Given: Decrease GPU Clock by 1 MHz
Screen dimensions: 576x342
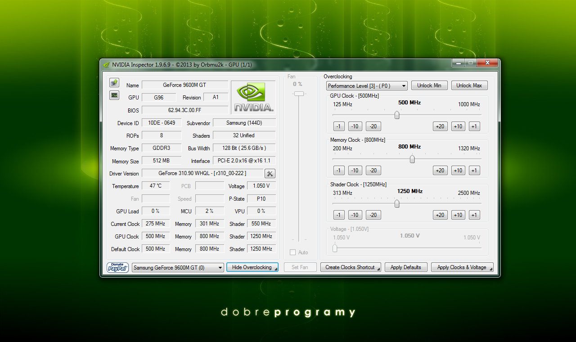Looking at the screenshot, I should click(339, 126).
